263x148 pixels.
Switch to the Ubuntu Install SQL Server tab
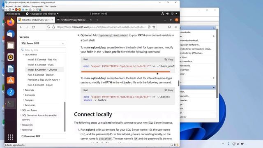36,20
